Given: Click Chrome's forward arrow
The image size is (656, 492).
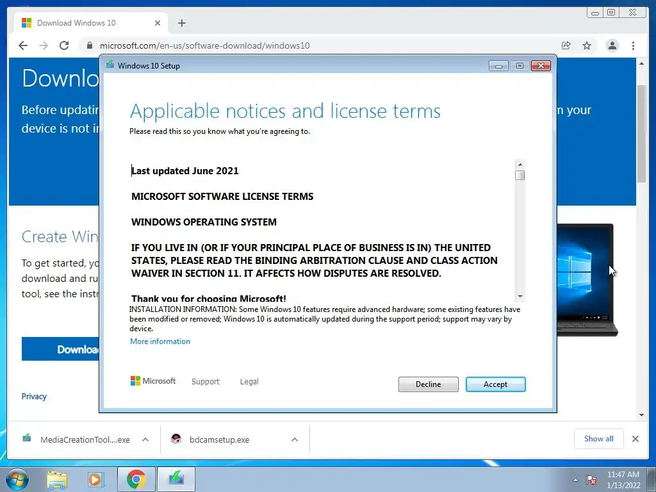Looking at the screenshot, I should tap(44, 45).
